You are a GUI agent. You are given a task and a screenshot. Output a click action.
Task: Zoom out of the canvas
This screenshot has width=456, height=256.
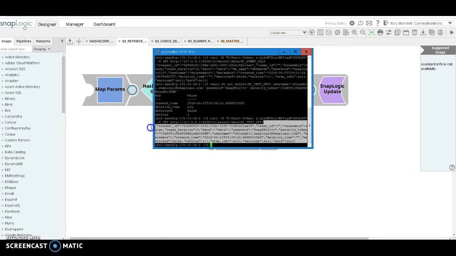(x=363, y=32)
